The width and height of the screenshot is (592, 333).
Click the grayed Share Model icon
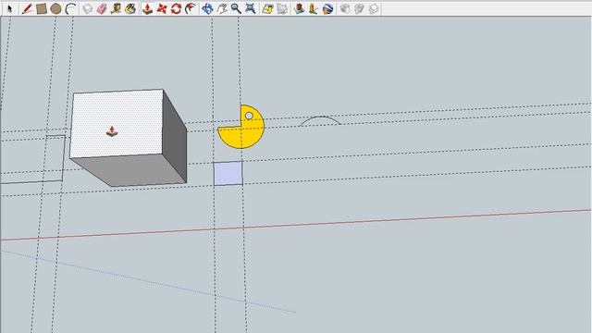[359, 8]
